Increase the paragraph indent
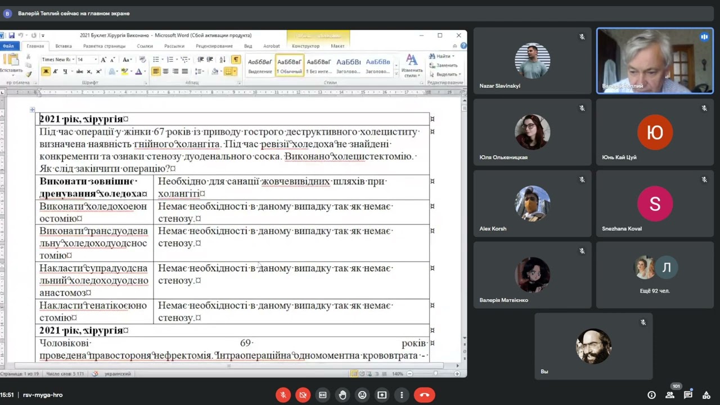Screen dimensions: 720x405 (210, 60)
